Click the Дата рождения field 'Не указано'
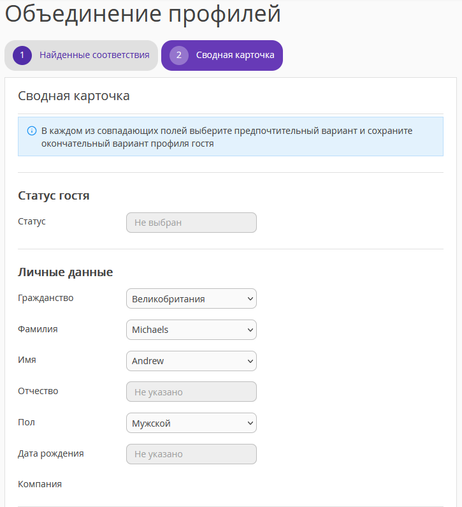Viewport: 462px width, 507px height. click(191, 454)
